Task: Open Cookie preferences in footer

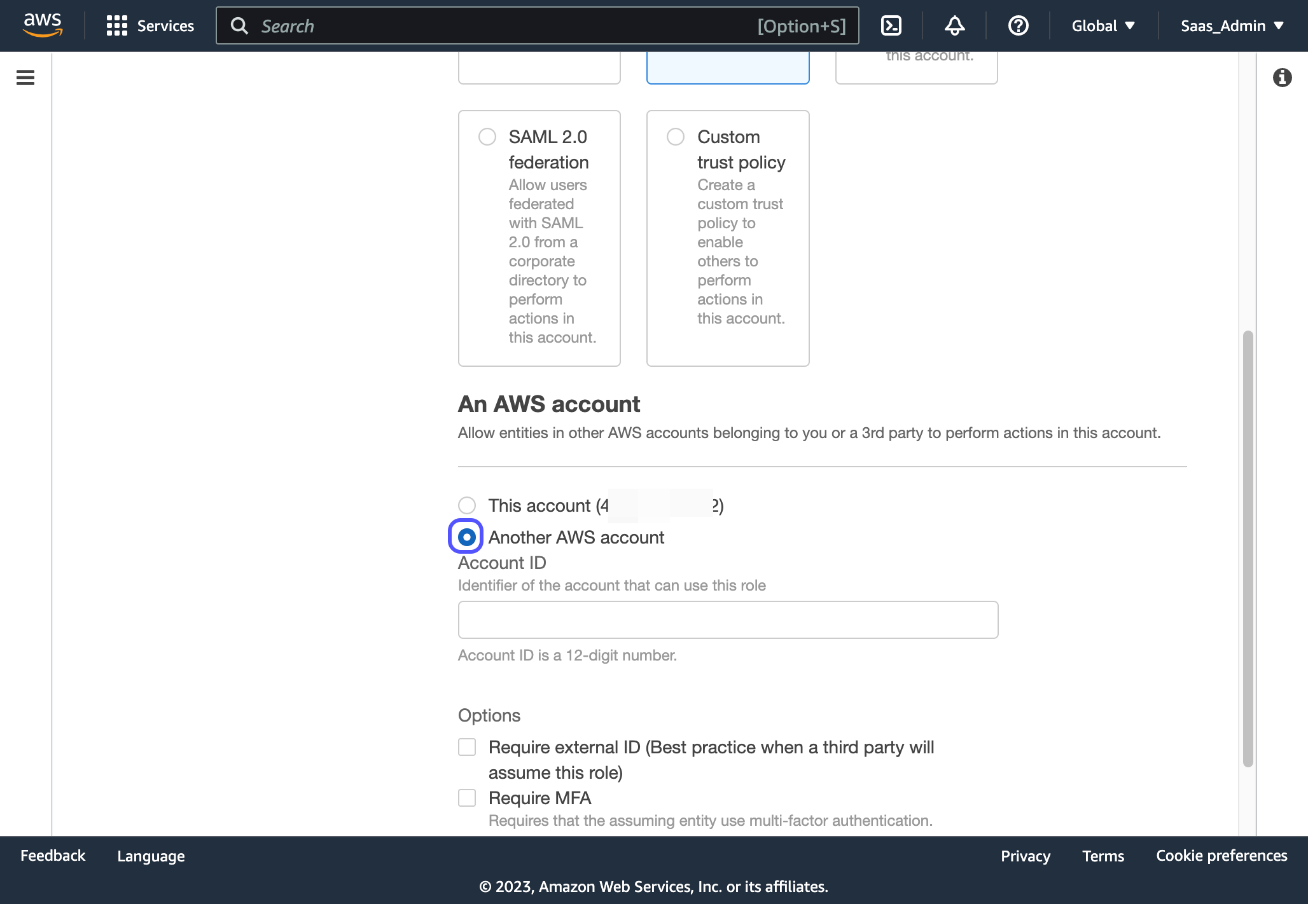Action: (1221, 856)
